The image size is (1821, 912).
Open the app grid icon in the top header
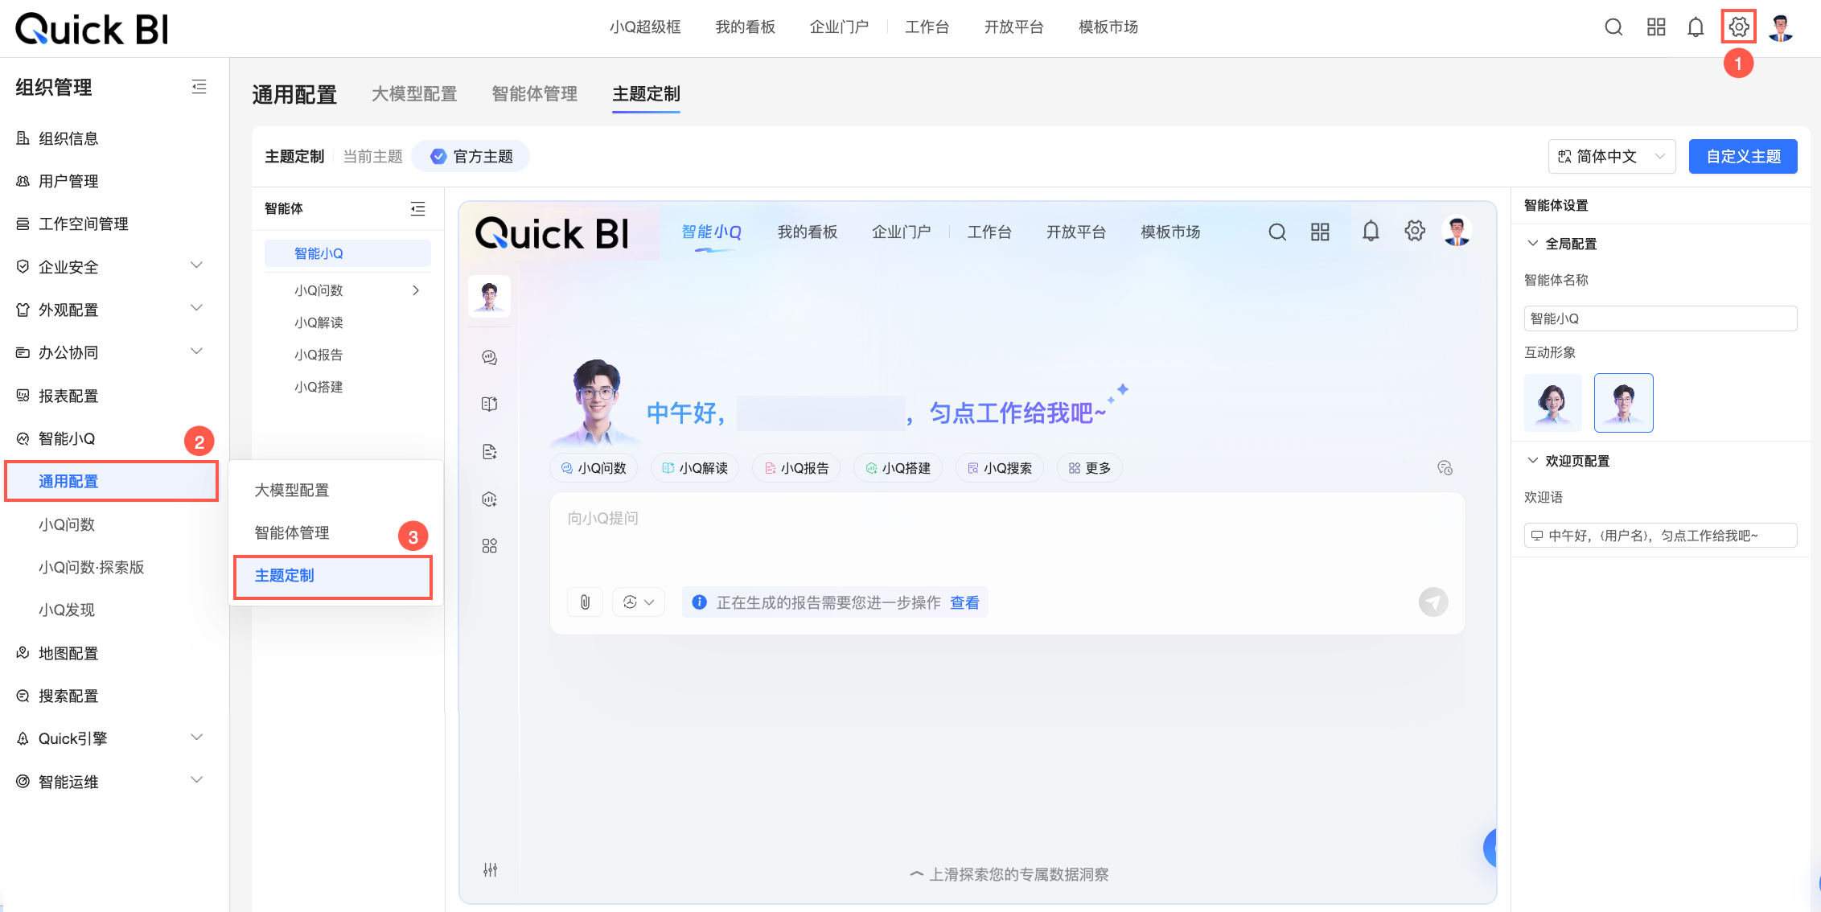point(1656,27)
